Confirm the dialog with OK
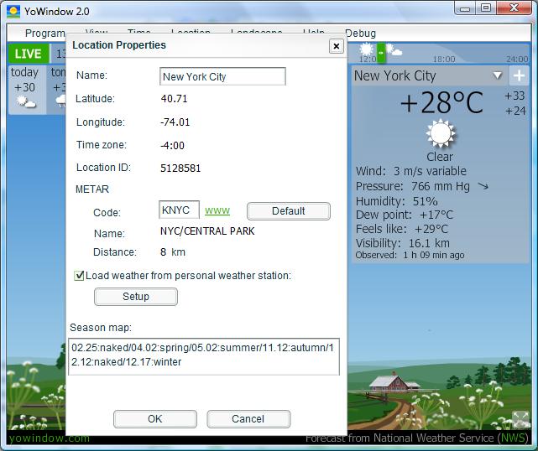The width and height of the screenshot is (538, 451). pyautogui.click(x=154, y=419)
